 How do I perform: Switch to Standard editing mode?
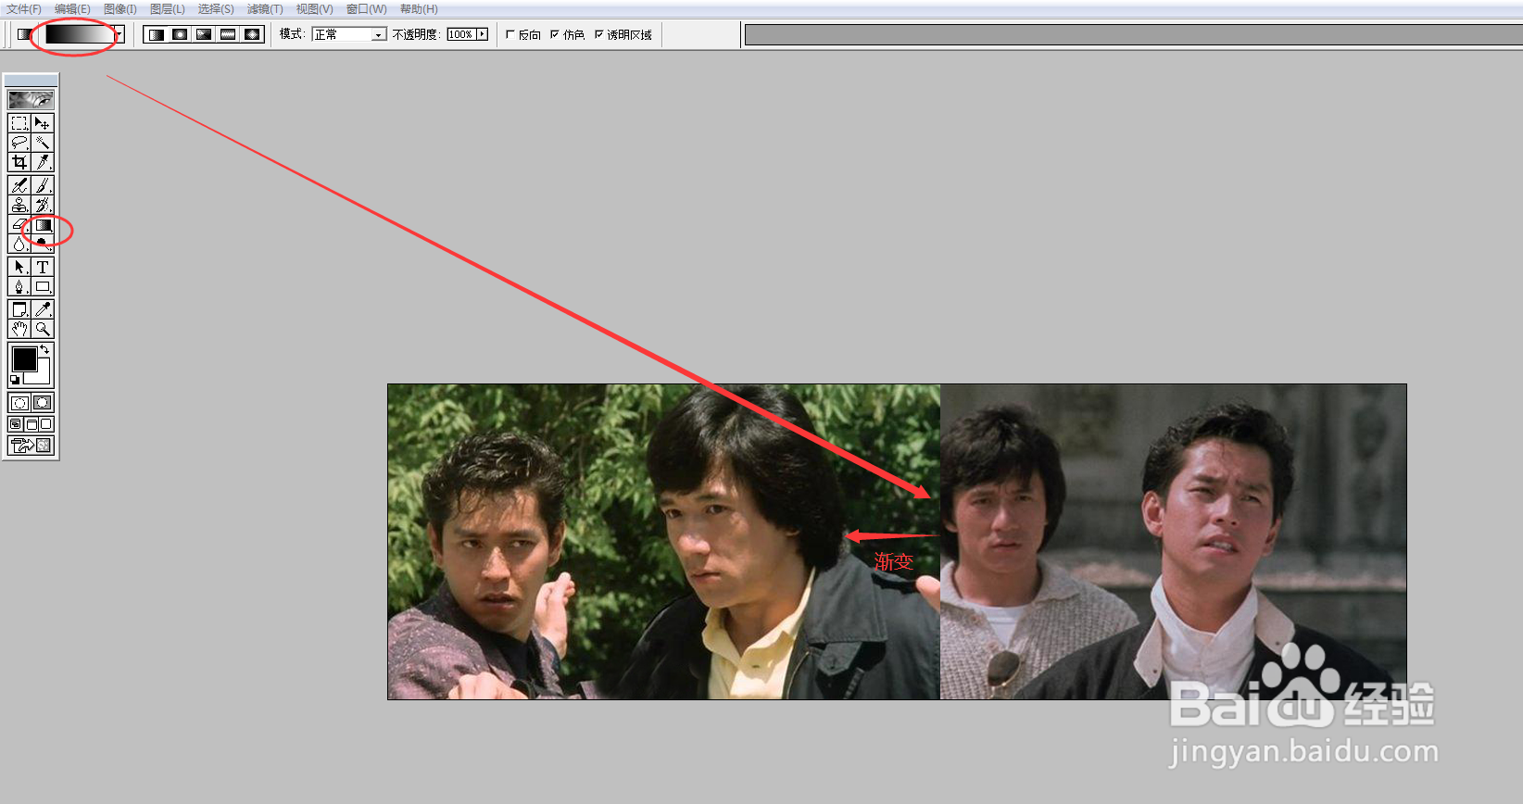pyautogui.click(x=19, y=403)
